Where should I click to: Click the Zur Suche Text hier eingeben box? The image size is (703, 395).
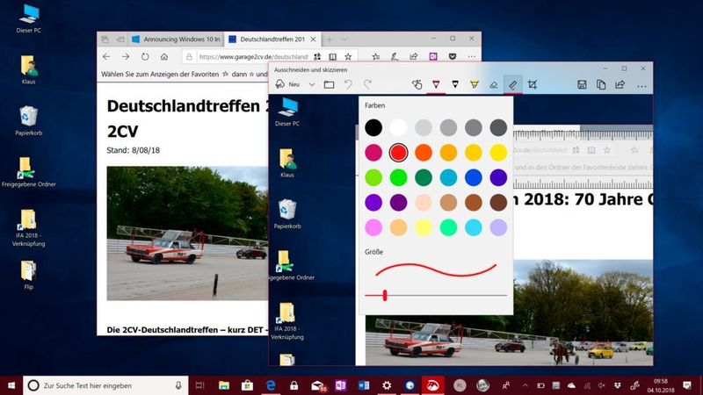tap(105, 385)
